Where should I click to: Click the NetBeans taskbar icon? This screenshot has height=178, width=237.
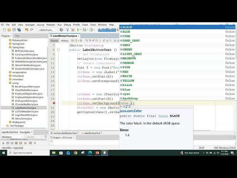coord(104,153)
